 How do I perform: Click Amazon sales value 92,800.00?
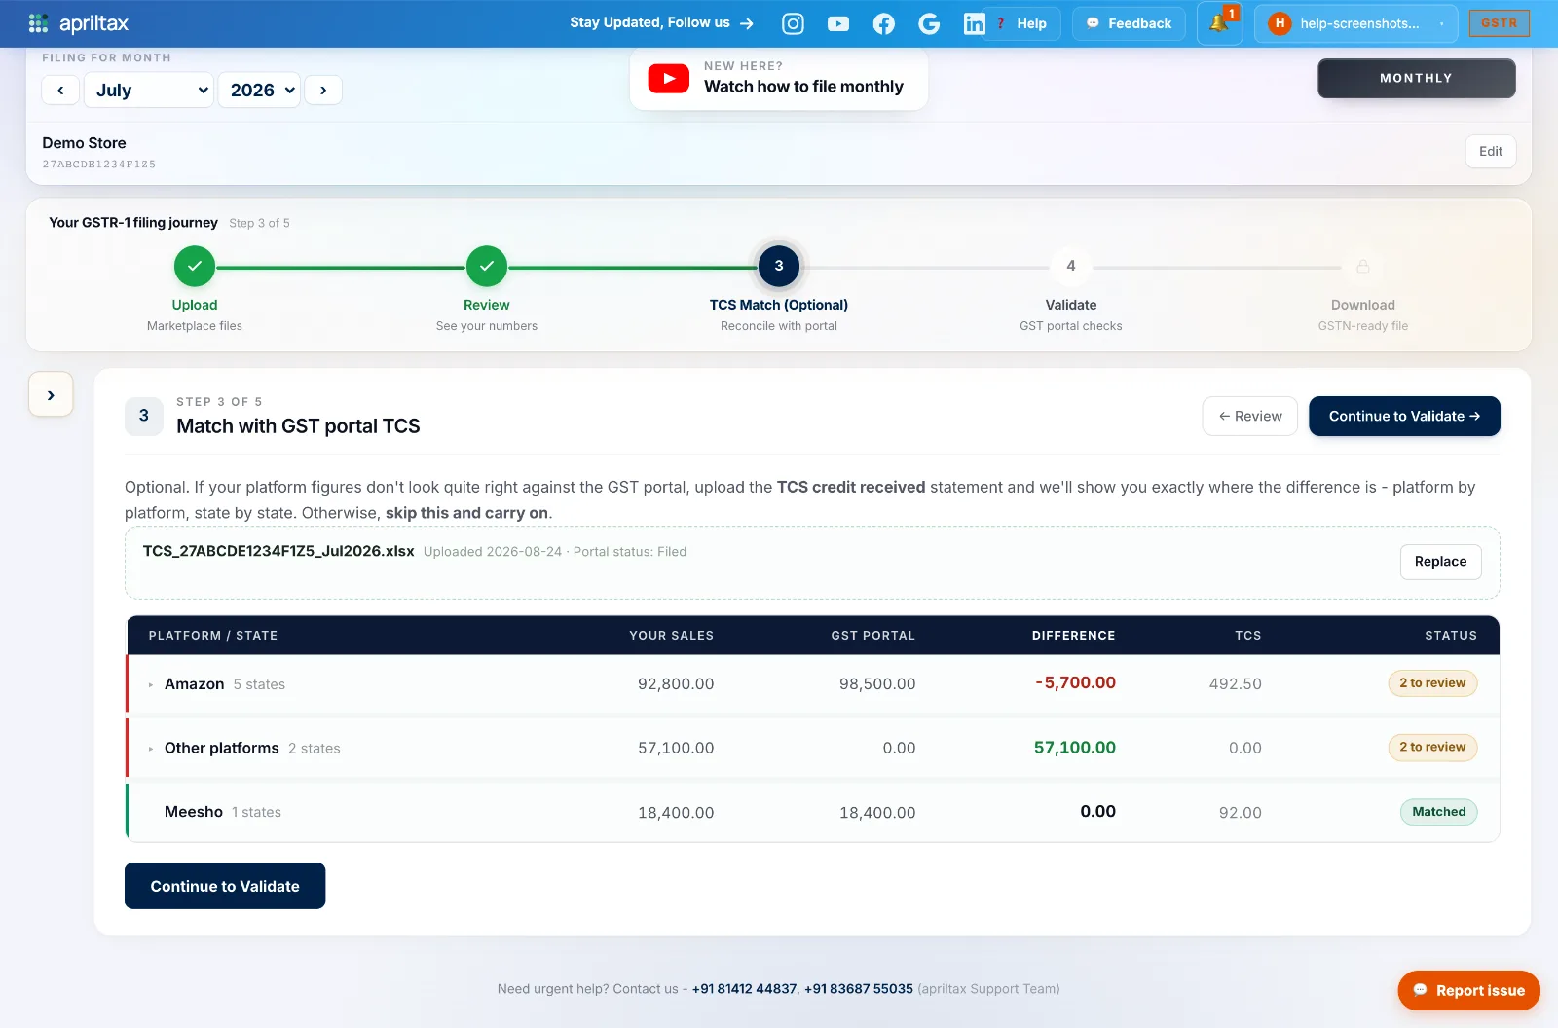point(676,684)
